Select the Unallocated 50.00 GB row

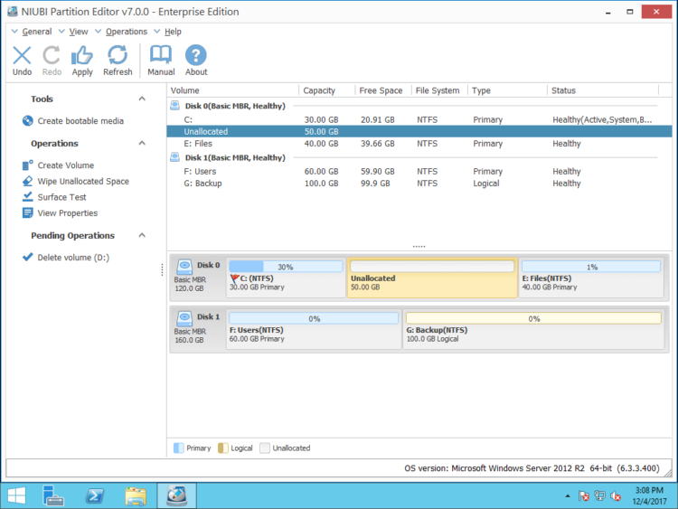click(419, 131)
